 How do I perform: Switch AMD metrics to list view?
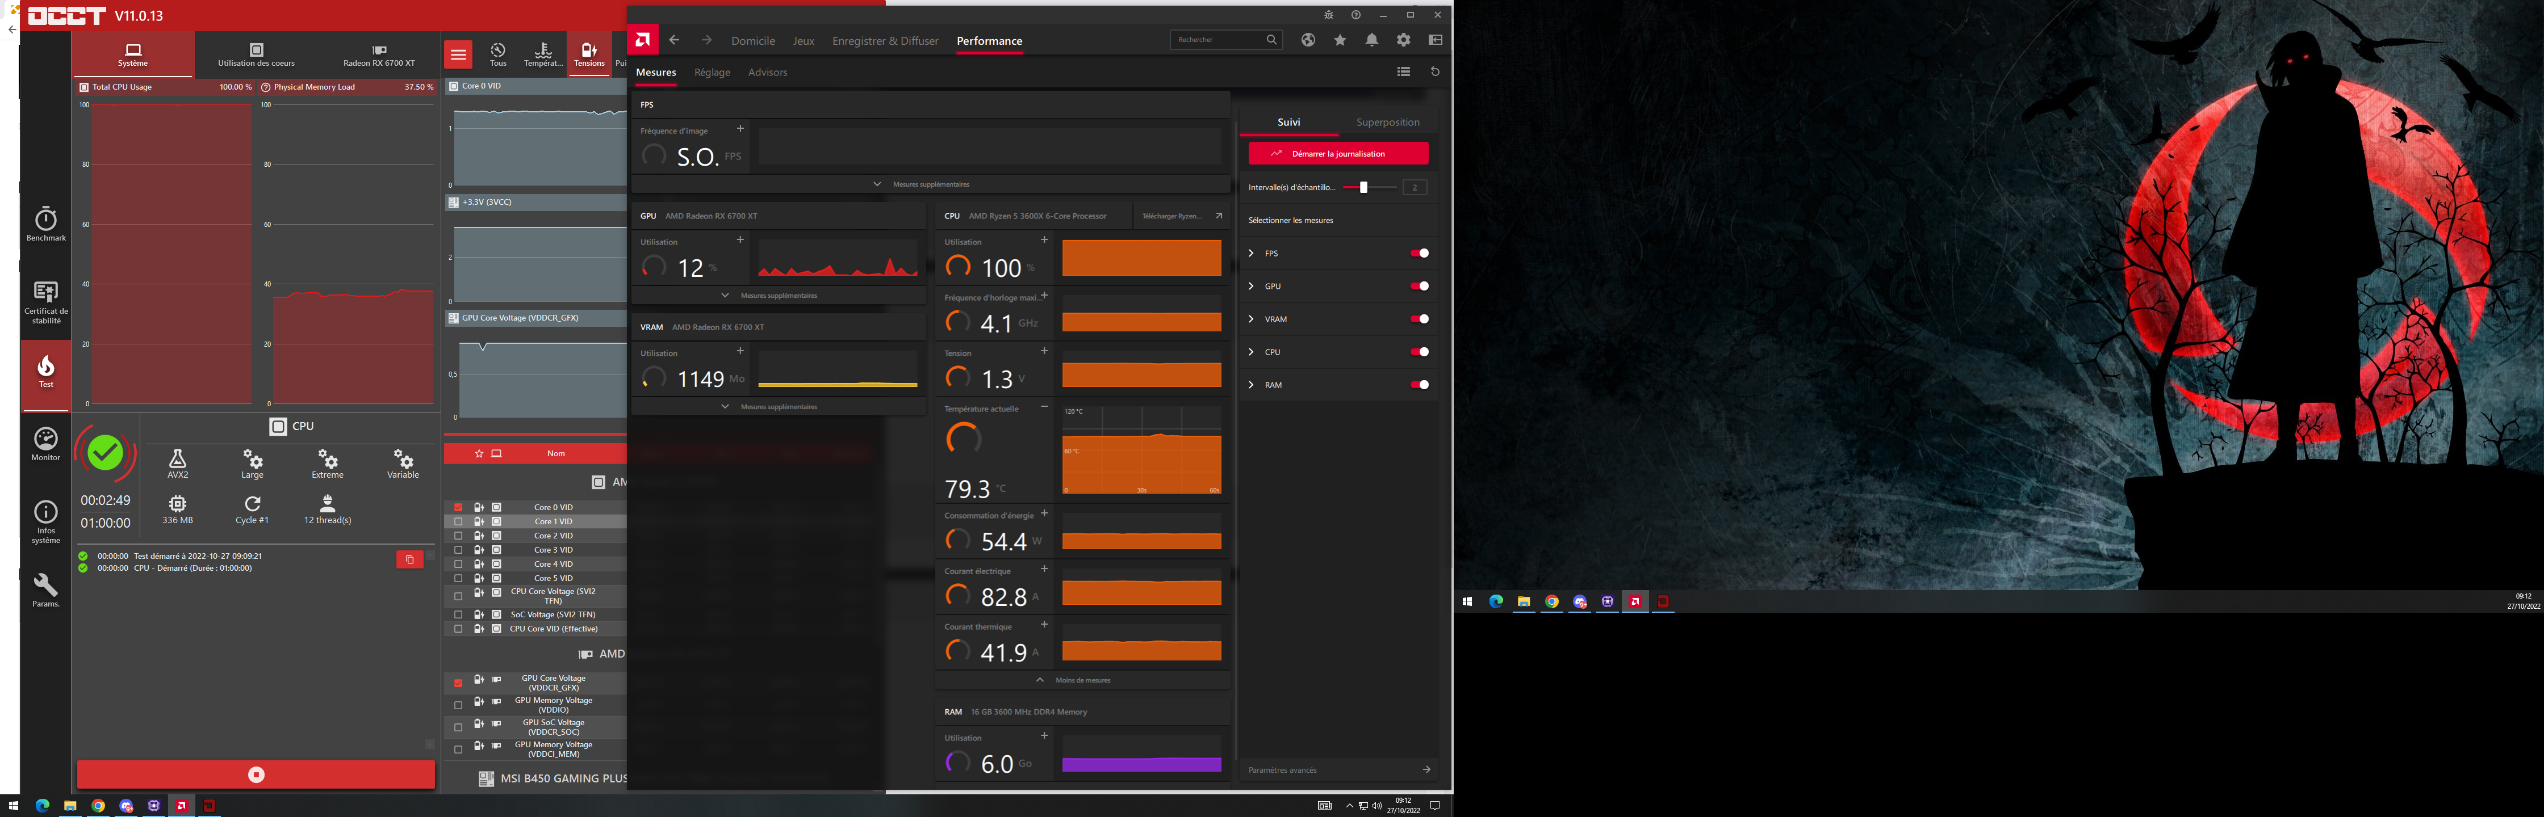[1403, 71]
